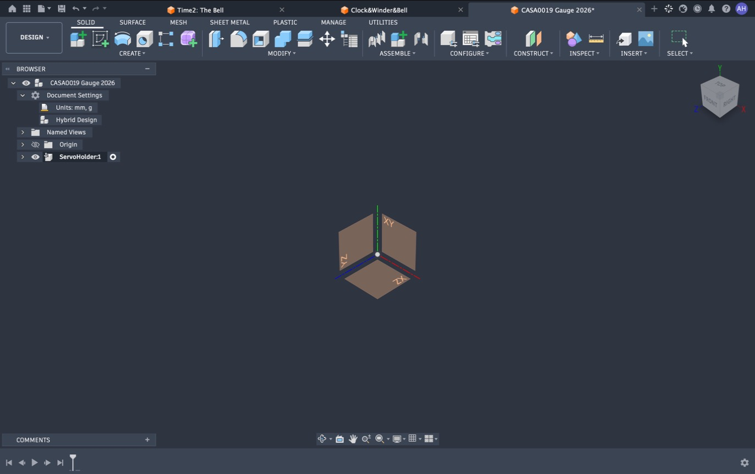755x474 pixels.
Task: Activate the Move/Copy arrows tool
Action: 327,38
